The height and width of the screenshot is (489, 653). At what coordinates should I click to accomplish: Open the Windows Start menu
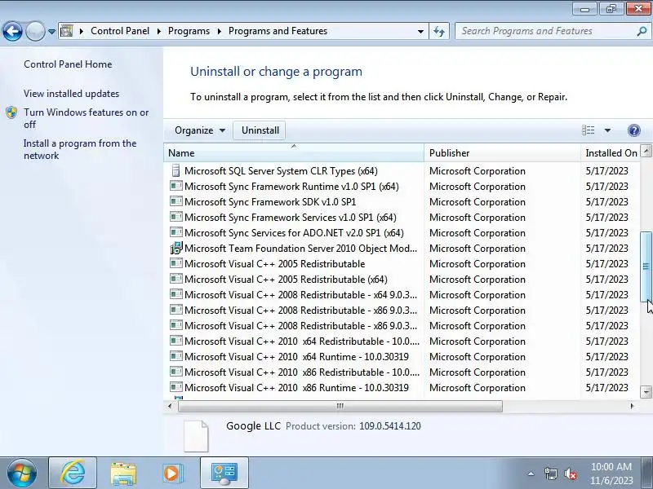[22, 473]
